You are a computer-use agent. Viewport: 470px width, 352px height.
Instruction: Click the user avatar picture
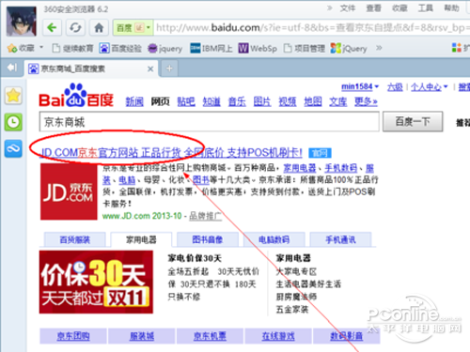21,22
